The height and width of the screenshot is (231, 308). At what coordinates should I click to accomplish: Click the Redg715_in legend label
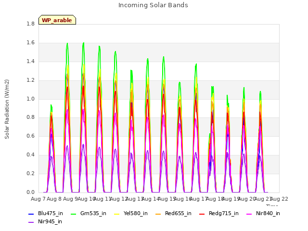click(x=223, y=214)
